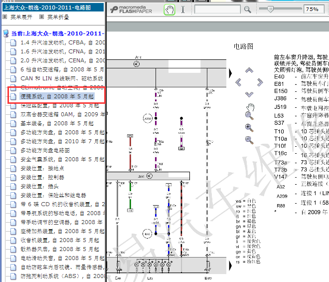The width and height of the screenshot is (329, 282).
Task: Open 带 6 碟 CD 机的收音机装置 entry
Action: click(62, 205)
